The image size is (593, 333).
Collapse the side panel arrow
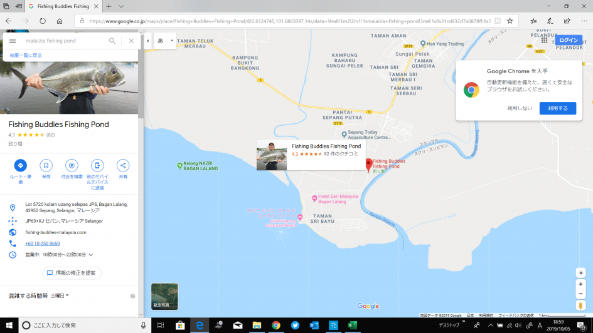148,41
